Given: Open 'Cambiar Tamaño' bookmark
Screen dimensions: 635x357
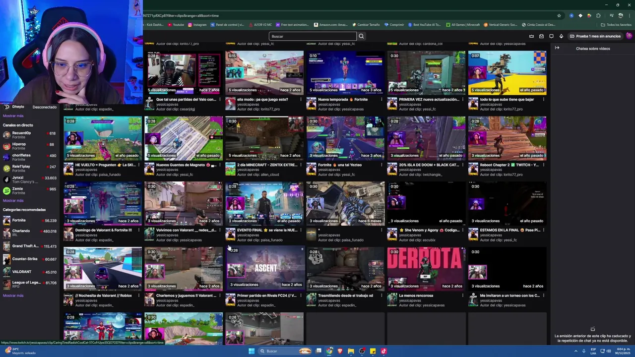Looking at the screenshot, I should click(x=366, y=25).
